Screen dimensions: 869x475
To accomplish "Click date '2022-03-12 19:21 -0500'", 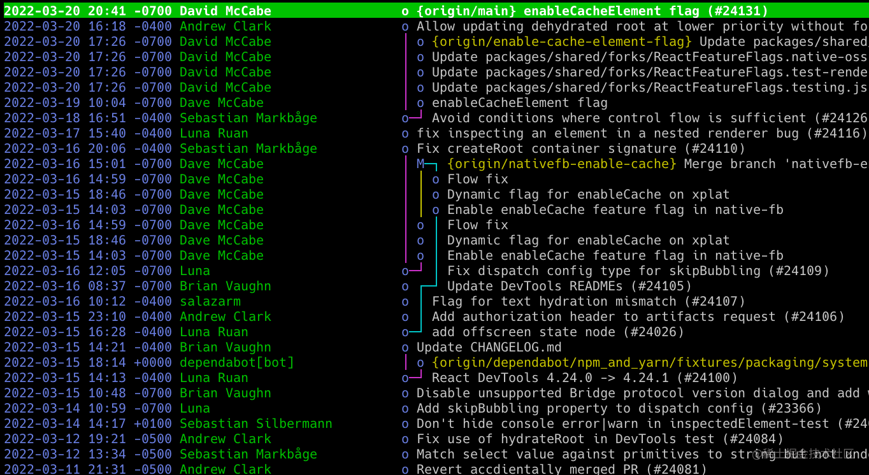I will pos(88,439).
